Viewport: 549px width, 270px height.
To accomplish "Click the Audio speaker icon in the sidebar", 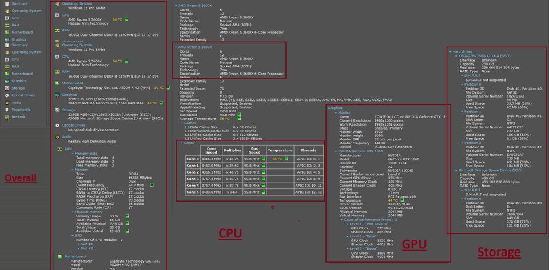I will click(x=7, y=103).
